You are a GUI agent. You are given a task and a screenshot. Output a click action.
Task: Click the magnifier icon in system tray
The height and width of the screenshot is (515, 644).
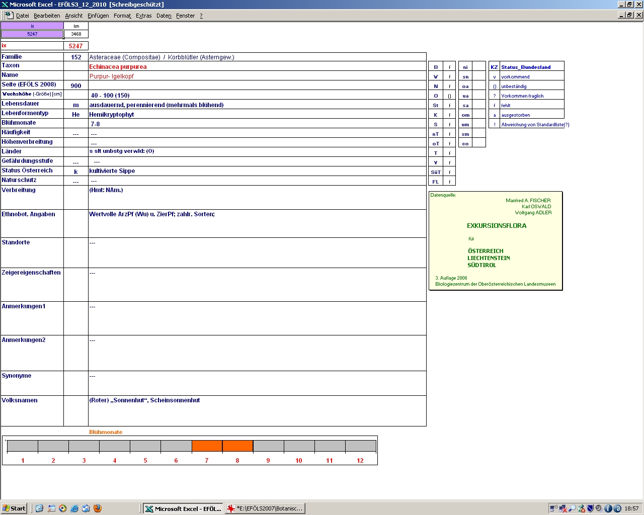pyautogui.click(x=572, y=508)
